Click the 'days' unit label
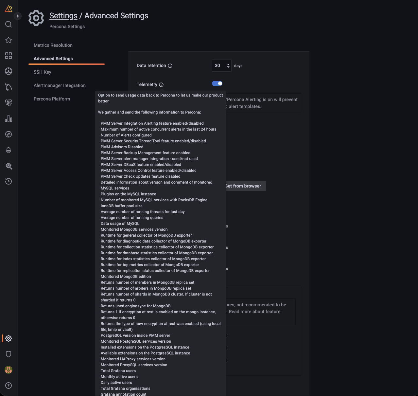The height and width of the screenshot is (396, 418). (x=238, y=66)
